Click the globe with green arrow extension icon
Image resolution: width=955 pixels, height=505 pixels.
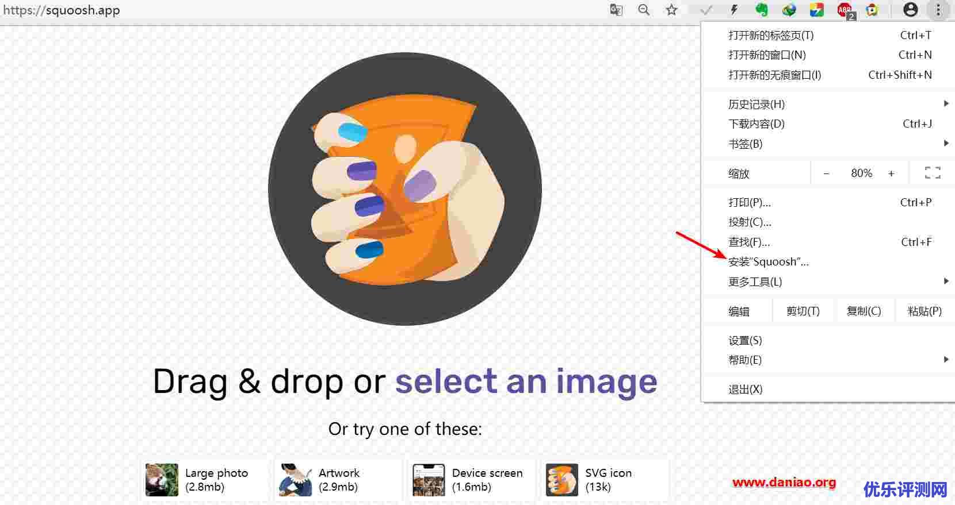click(789, 10)
